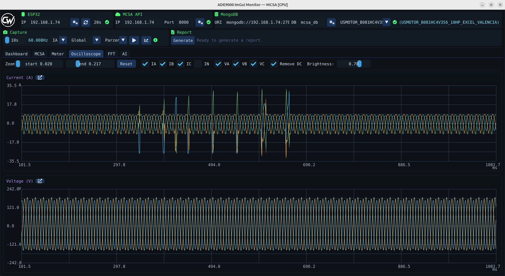Click the MongoDB database icon
The height and width of the screenshot is (276, 505).
tap(216, 14)
